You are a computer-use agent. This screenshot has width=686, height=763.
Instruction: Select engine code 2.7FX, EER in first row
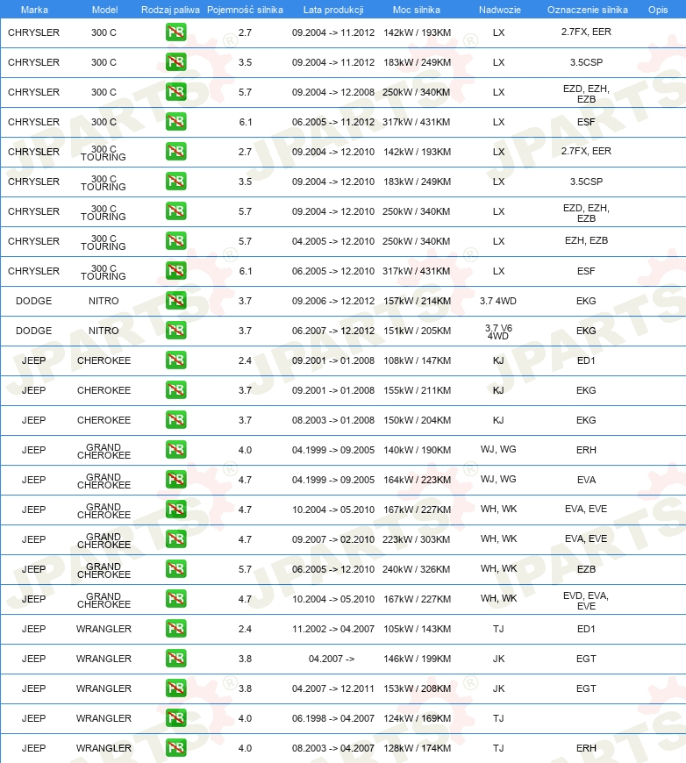click(x=586, y=32)
